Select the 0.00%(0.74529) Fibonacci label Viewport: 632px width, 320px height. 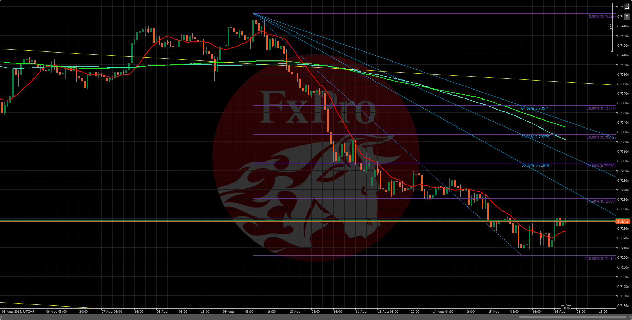[602, 16]
